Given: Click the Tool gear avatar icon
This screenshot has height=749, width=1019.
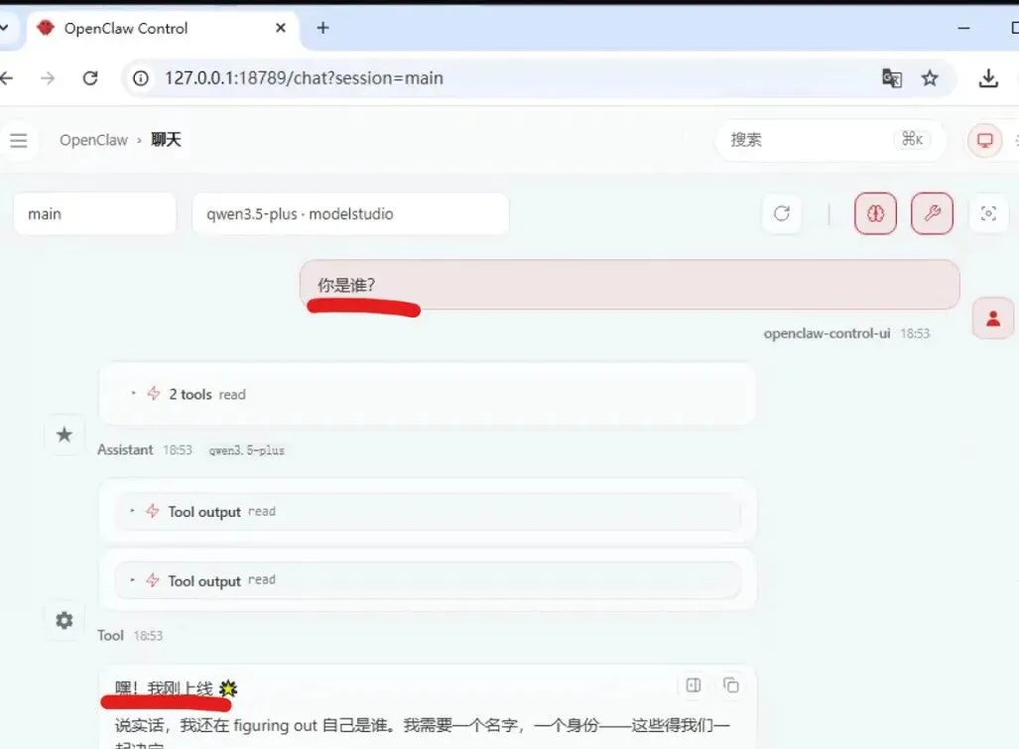Looking at the screenshot, I should coord(64,620).
